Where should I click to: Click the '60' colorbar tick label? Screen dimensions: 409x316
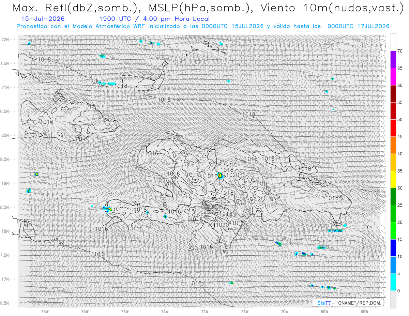click(400, 85)
